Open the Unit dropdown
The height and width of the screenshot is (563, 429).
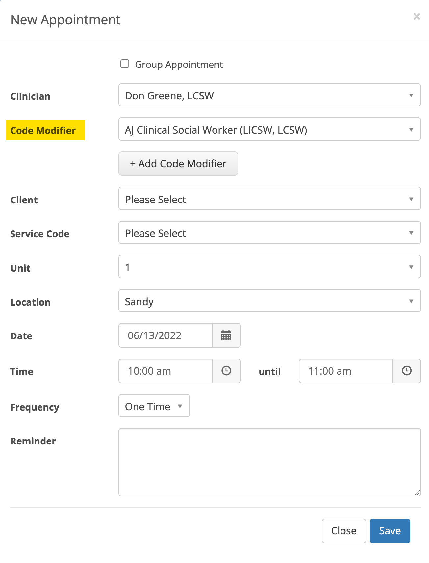(x=269, y=267)
